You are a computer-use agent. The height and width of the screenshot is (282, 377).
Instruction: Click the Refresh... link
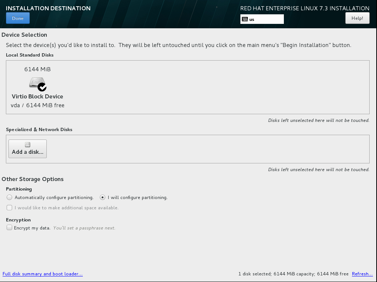(x=362, y=274)
